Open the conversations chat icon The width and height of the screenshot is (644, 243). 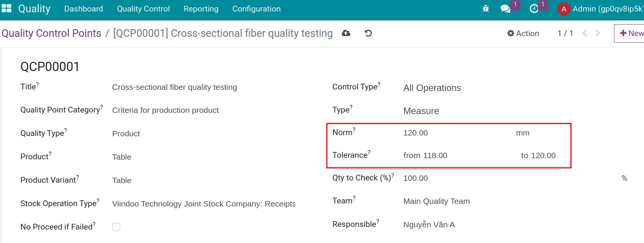[x=505, y=8]
